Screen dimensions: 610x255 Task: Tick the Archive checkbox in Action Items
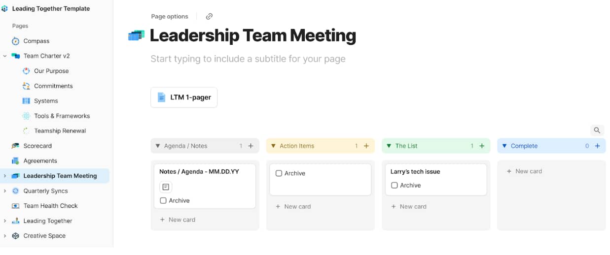[279, 174]
